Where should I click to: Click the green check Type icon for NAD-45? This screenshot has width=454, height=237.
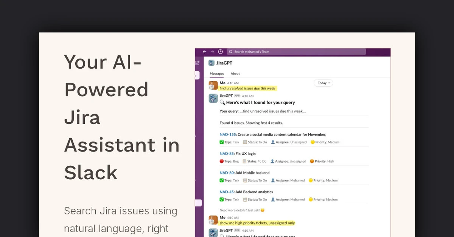coord(222,200)
